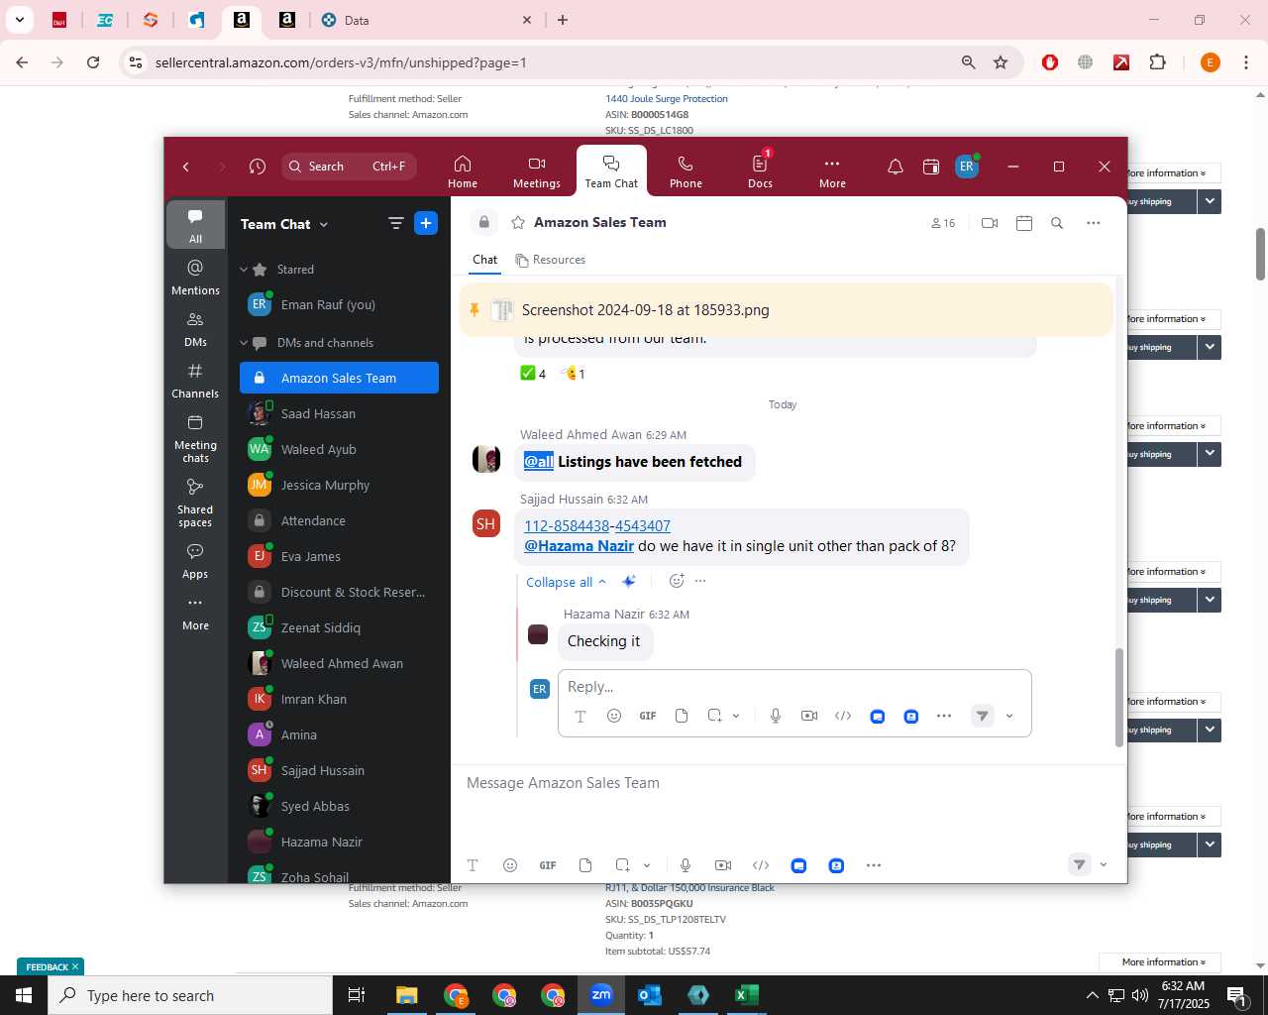This screenshot has height=1015, width=1268.
Task: Star the Amazon Sales Team channel
Action: click(517, 223)
